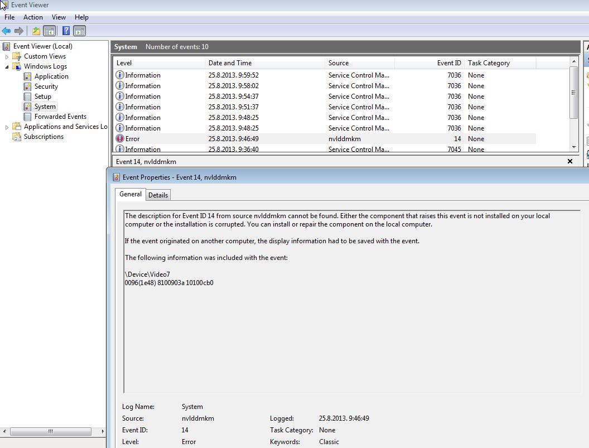Viewport: 589px width, 448px height.
Task: Toggle Show/Hide Action Pane toolbar button
Action: [x=80, y=31]
